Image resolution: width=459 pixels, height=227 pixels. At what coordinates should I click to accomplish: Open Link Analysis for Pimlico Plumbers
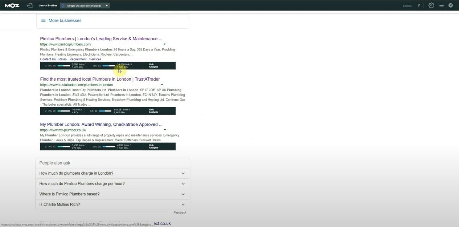coord(153,65)
